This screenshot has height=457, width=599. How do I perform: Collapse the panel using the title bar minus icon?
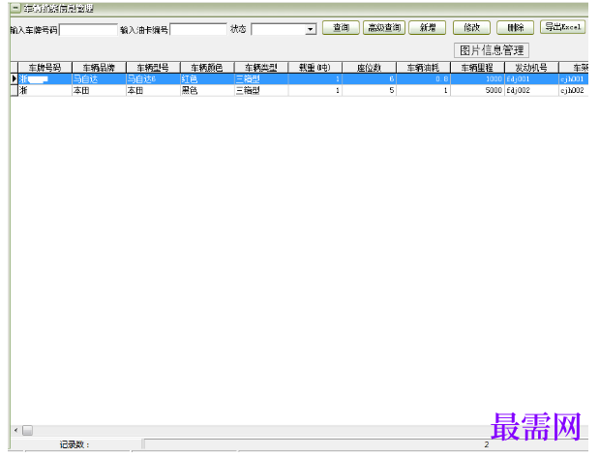pyautogui.click(x=15, y=8)
